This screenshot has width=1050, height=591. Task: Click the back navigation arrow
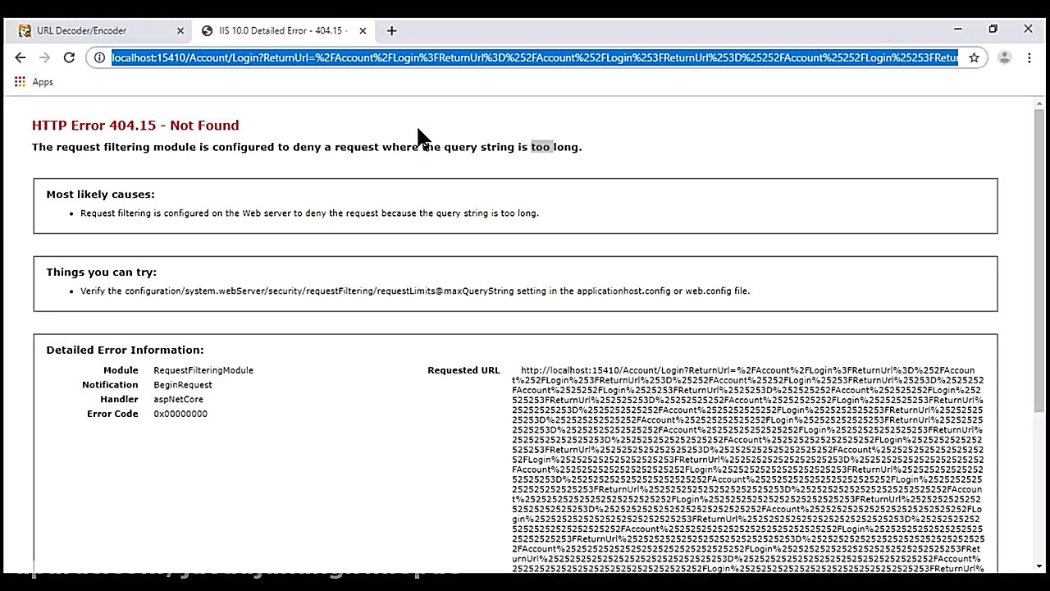21,57
